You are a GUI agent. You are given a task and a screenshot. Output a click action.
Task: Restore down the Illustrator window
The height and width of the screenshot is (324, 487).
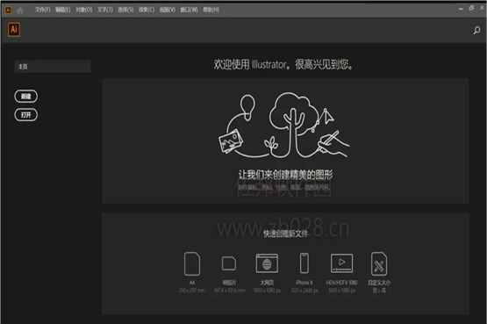point(471,9)
